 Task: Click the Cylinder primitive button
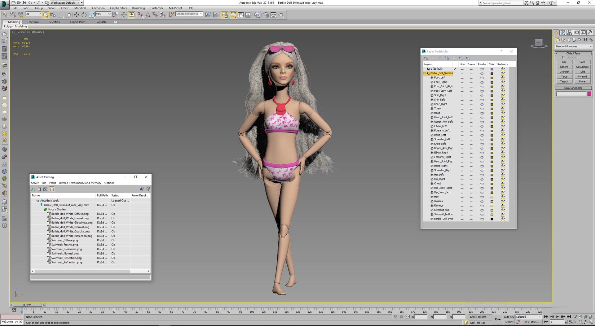[564, 72]
